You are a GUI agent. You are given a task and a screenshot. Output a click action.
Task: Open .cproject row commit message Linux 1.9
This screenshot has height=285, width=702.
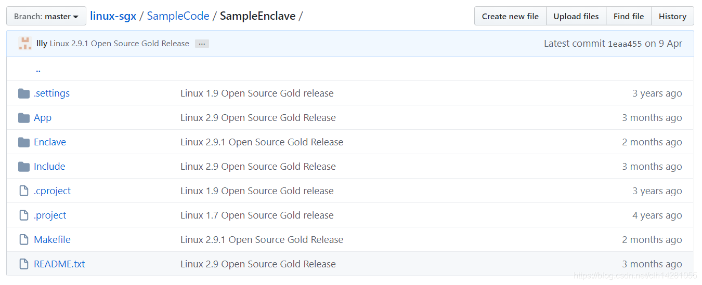point(257,191)
